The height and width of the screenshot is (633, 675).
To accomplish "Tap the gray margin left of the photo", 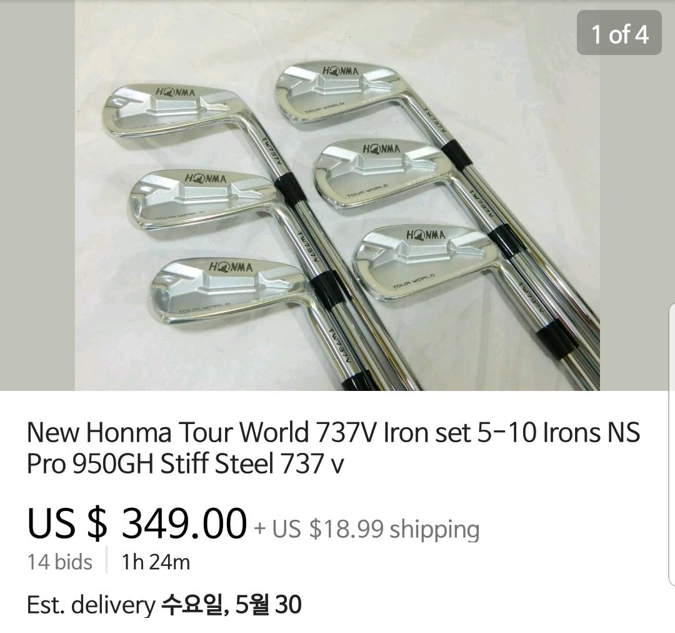I will (x=37, y=195).
